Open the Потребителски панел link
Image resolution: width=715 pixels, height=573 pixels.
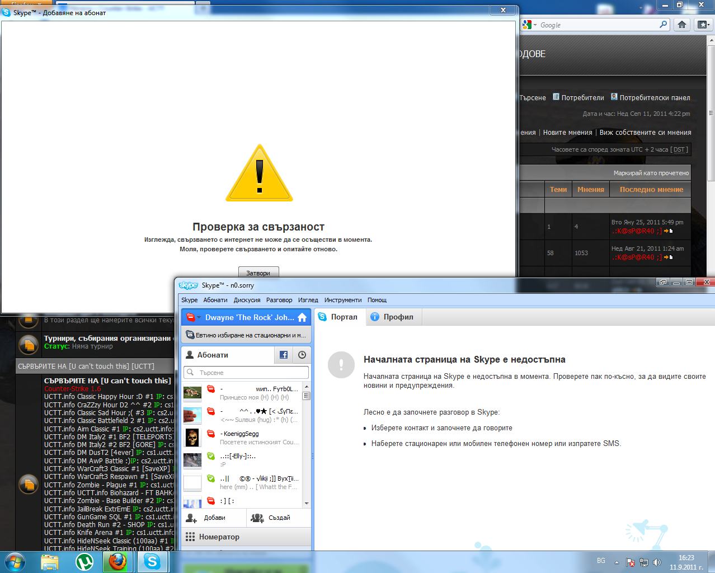click(655, 97)
